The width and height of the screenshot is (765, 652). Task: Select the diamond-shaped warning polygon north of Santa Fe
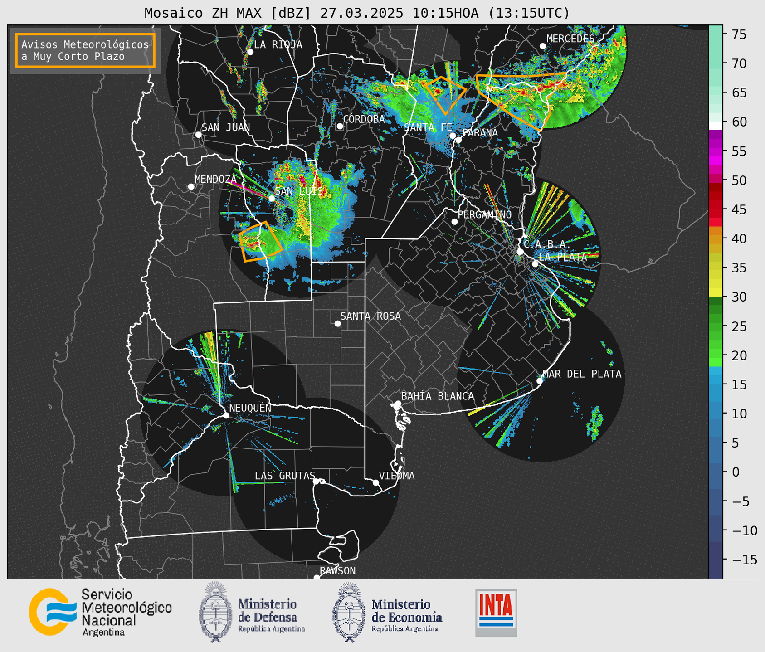[445, 95]
